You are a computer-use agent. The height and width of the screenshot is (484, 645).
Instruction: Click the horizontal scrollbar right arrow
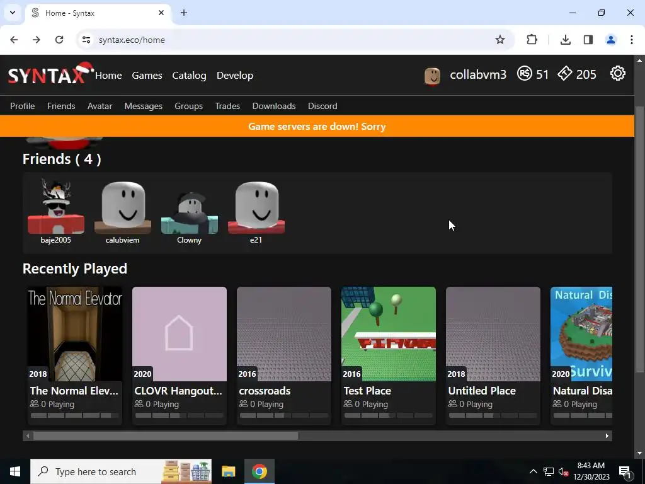(607, 435)
